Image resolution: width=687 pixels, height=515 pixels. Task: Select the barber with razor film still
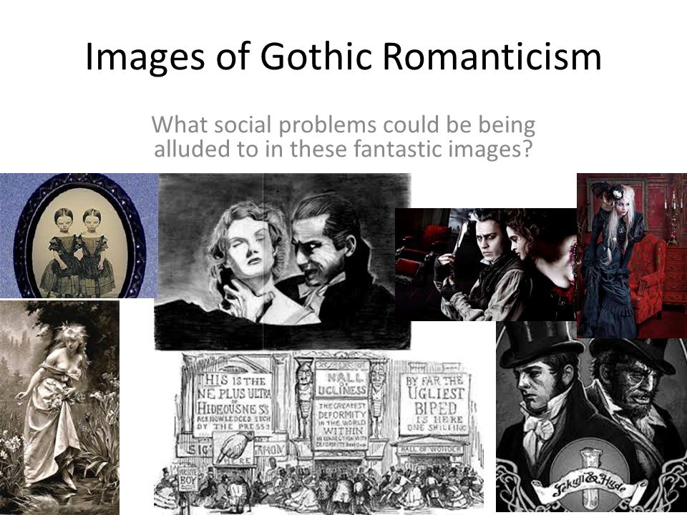point(486,265)
